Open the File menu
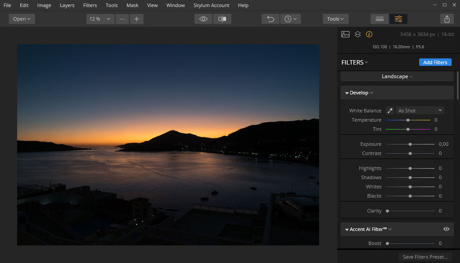Screen dimensions: 460x263 (7, 5)
